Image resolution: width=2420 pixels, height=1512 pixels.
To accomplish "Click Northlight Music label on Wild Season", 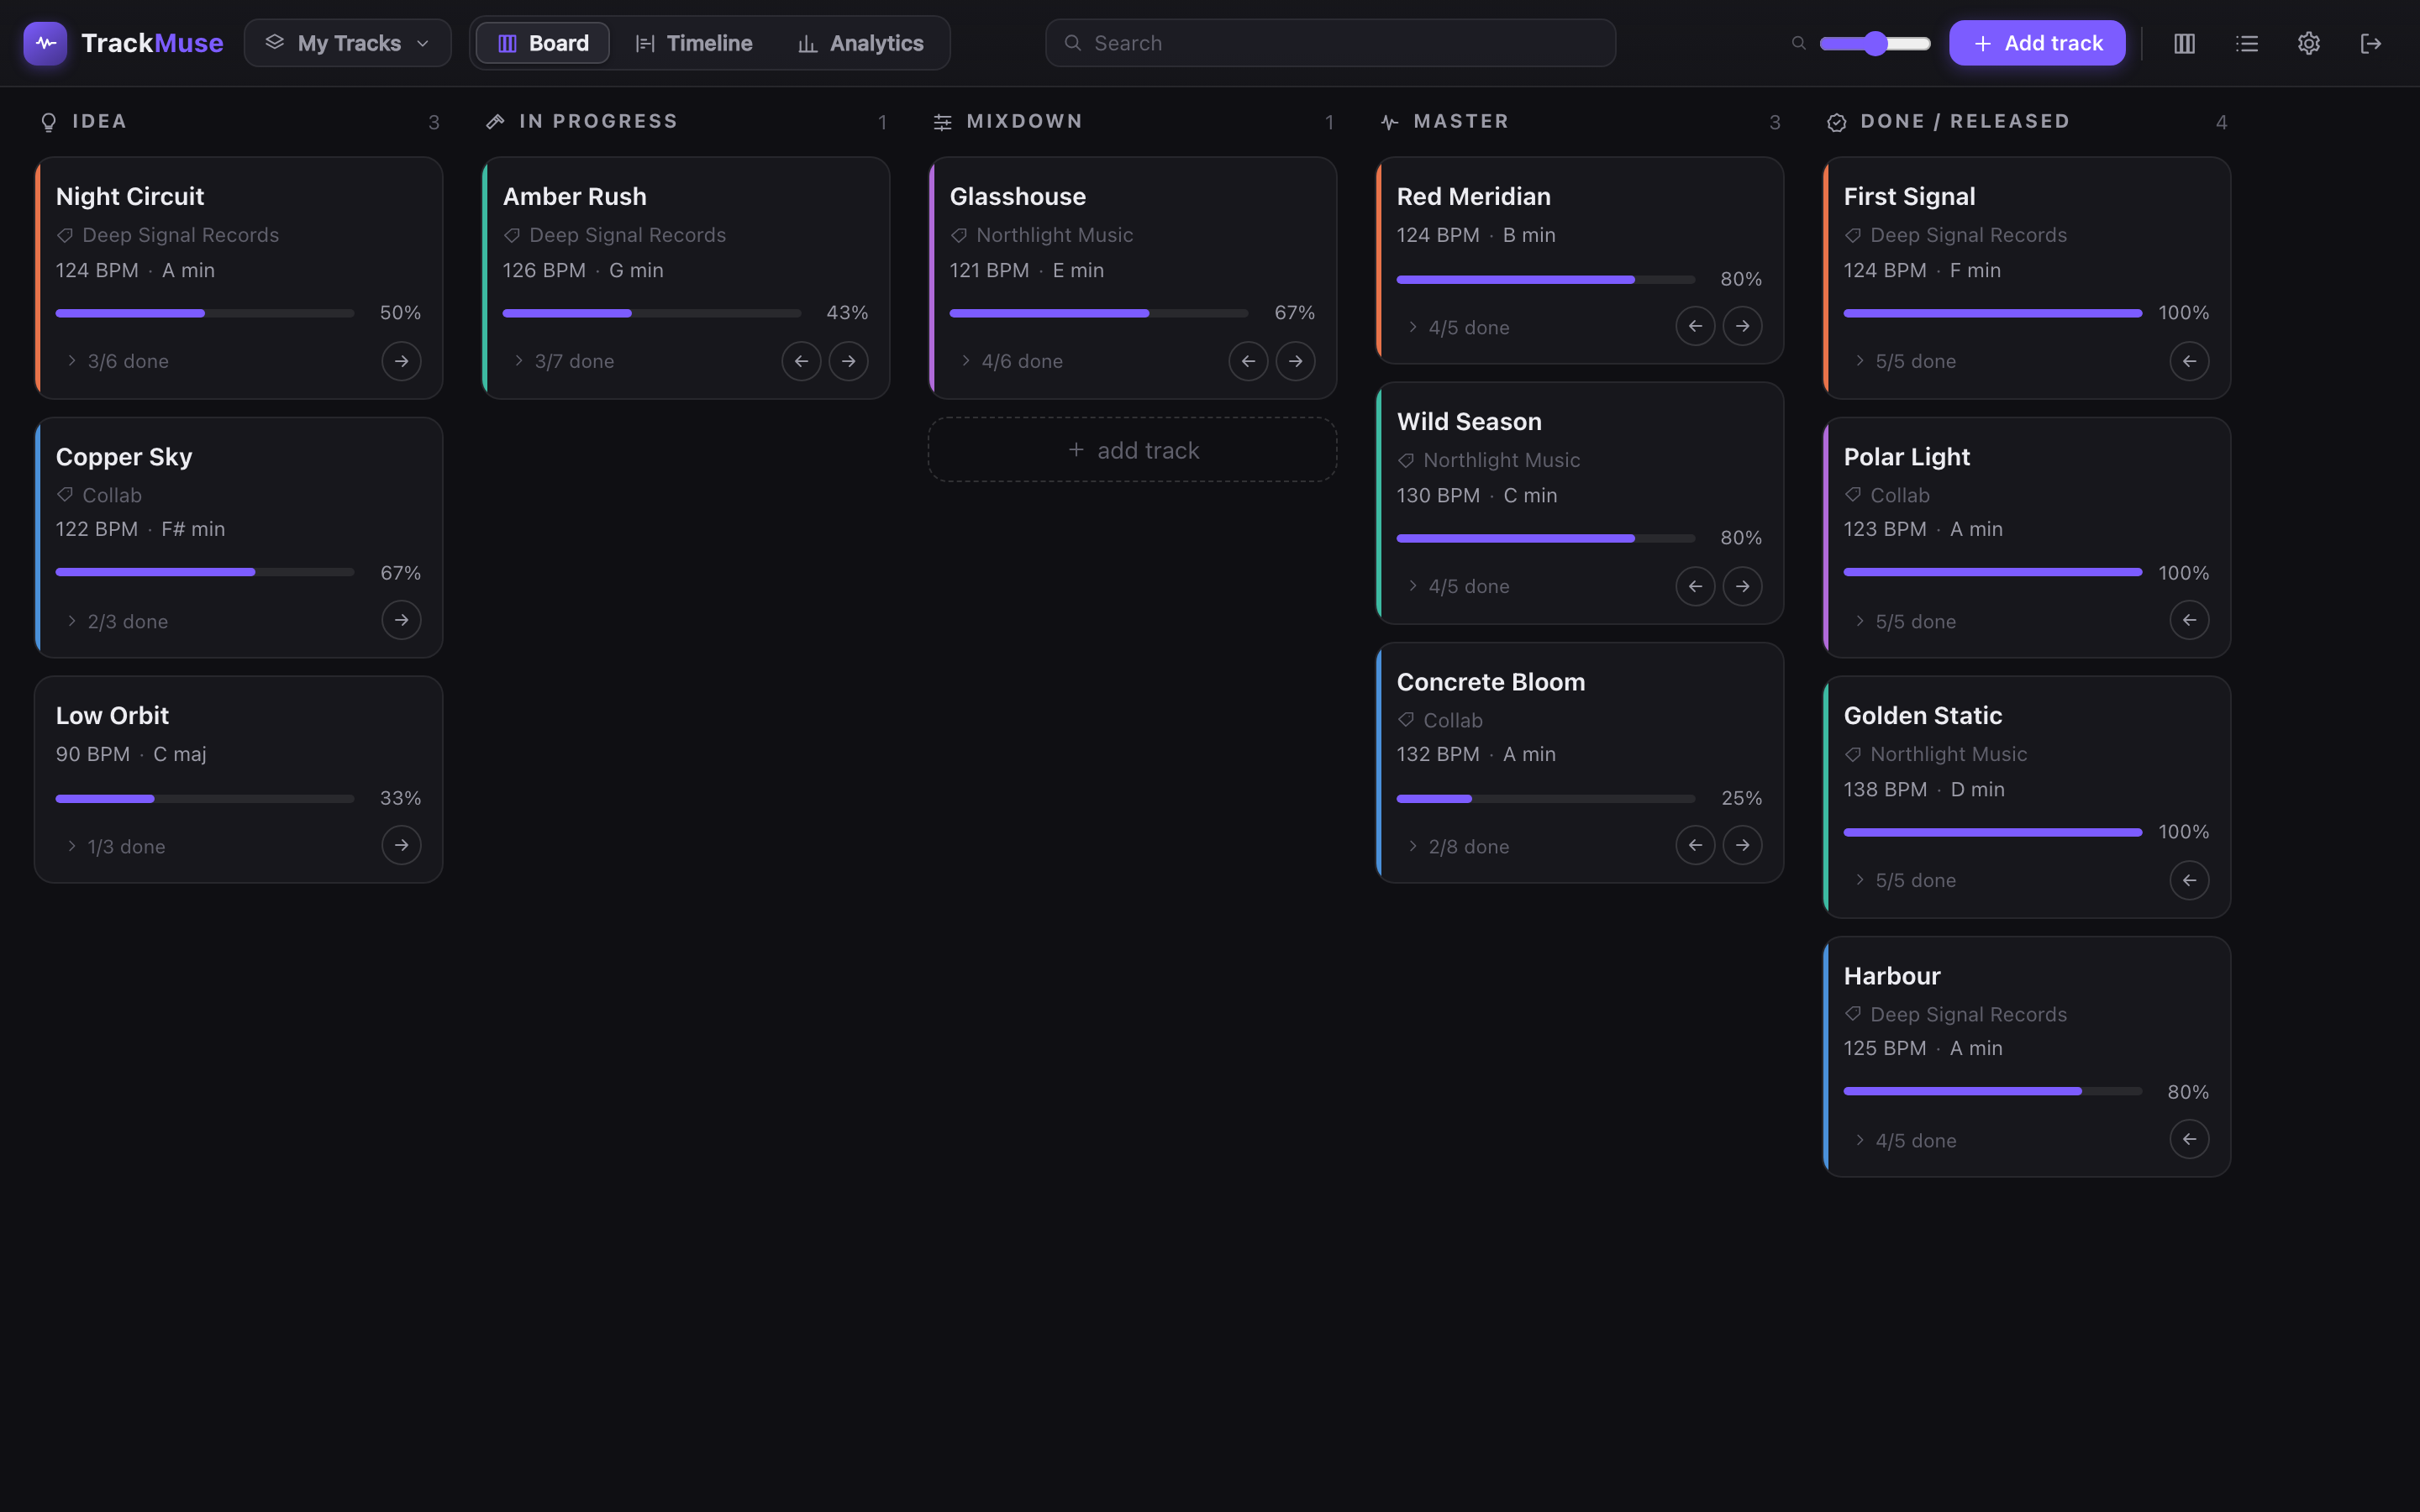I will (1501, 460).
